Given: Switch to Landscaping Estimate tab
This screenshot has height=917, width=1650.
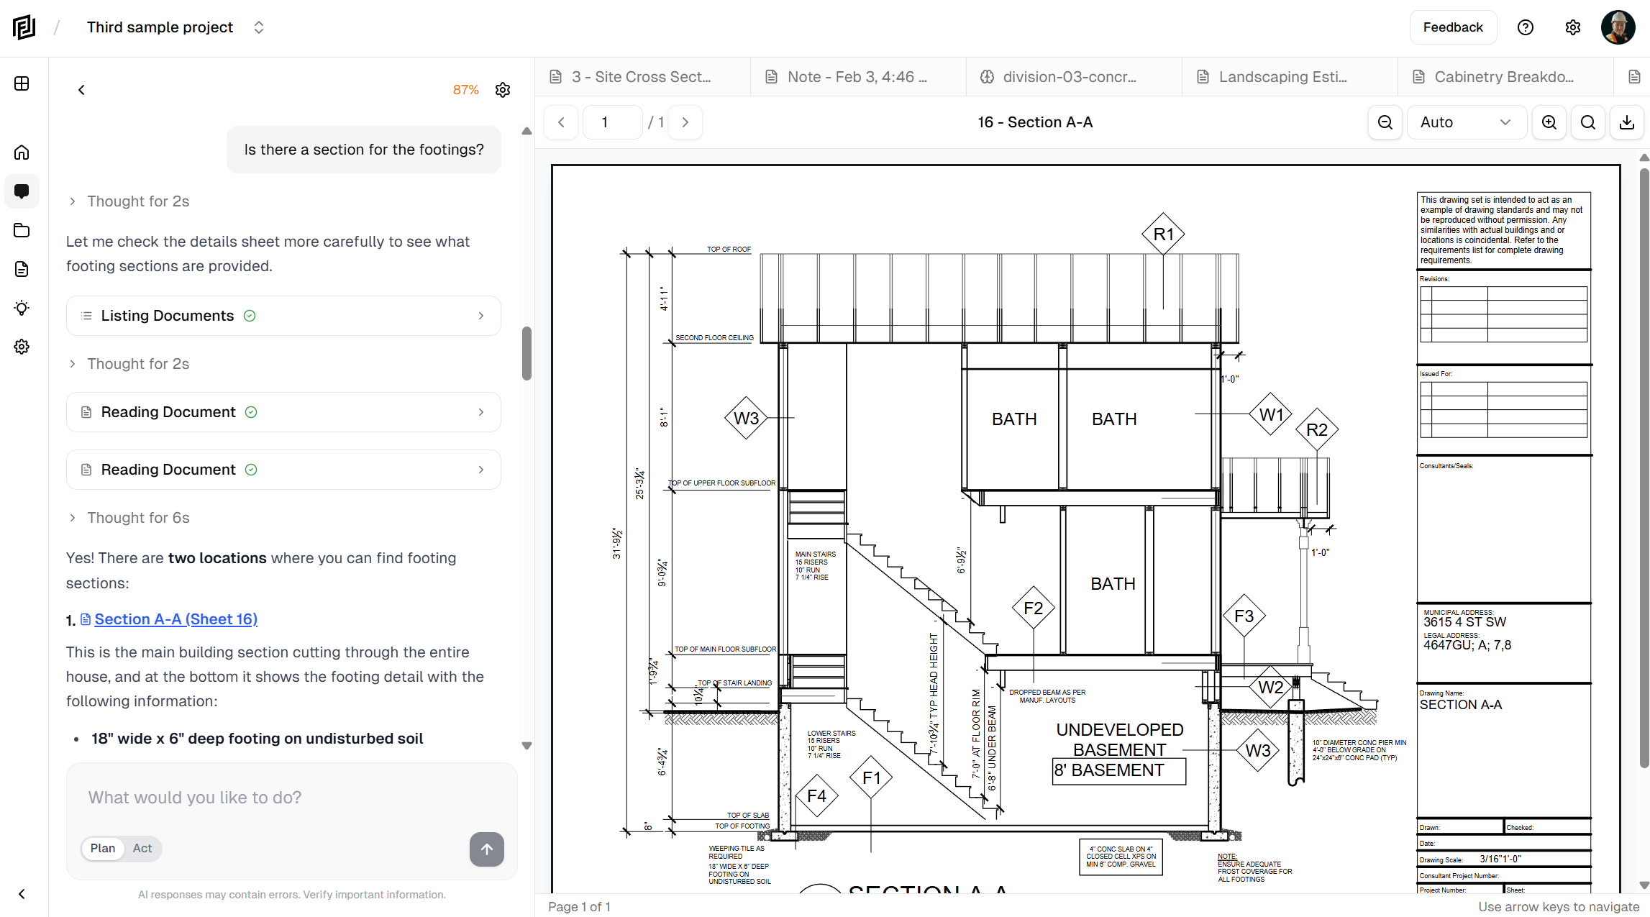Looking at the screenshot, I should [1282, 77].
